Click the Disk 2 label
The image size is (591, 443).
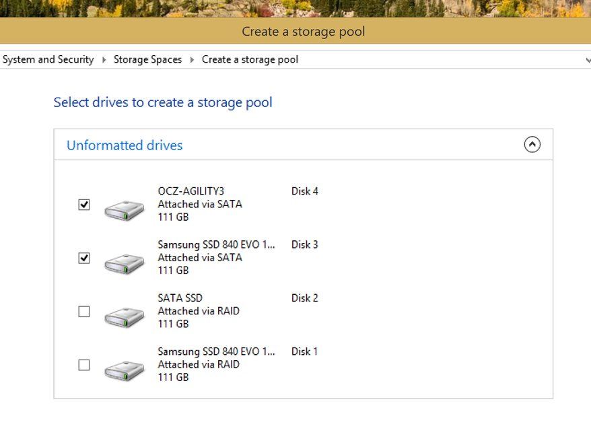pyautogui.click(x=305, y=298)
